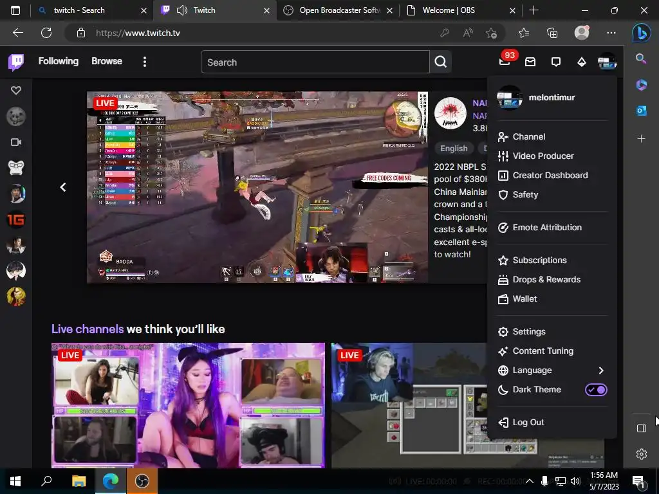Open the tab actions menu icon

click(15, 10)
